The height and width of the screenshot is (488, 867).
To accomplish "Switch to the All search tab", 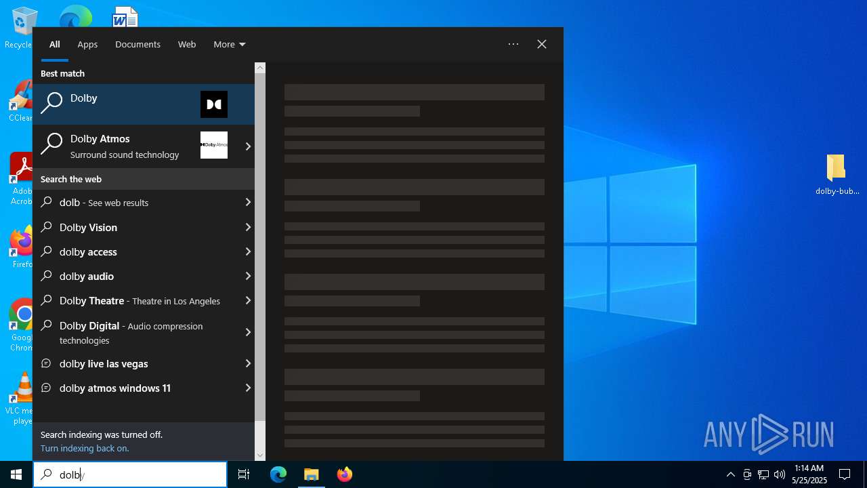I will tap(55, 44).
